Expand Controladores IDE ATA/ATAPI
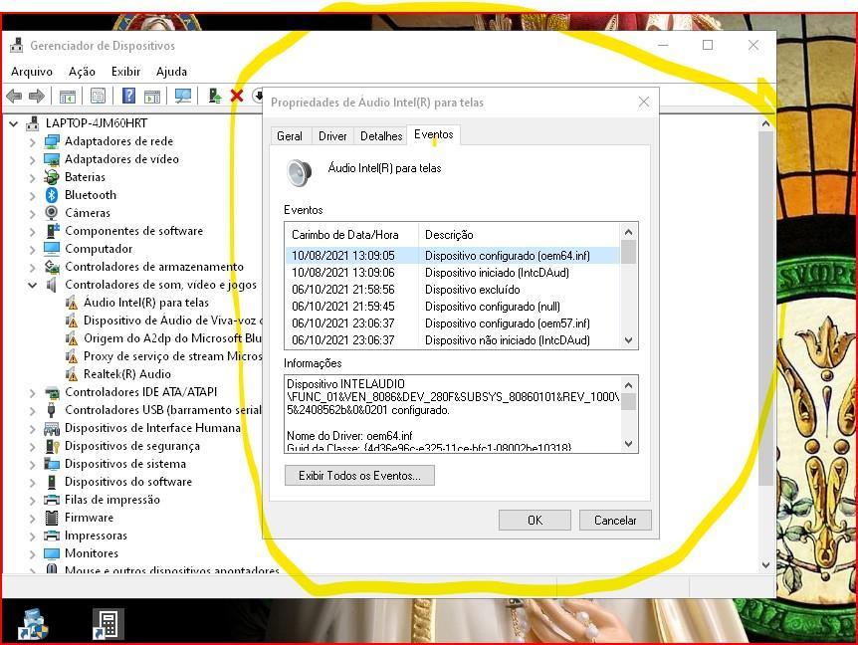Screen dimensions: 858x645 click(32, 393)
